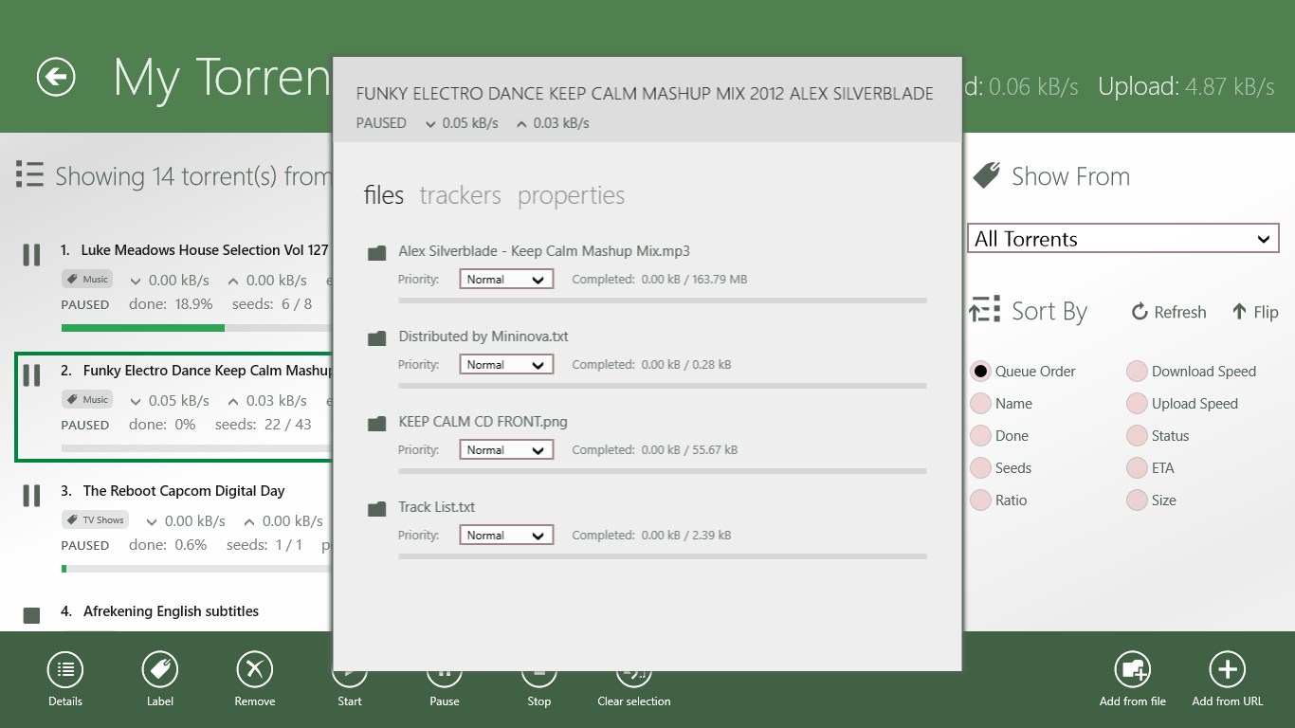Switch to the files tab

pos(384,195)
